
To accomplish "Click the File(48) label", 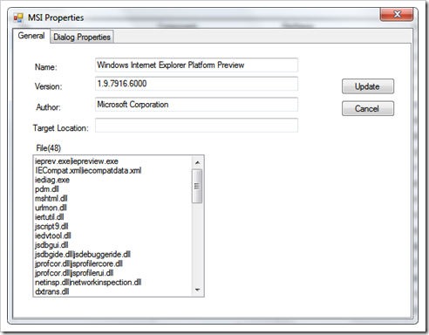I will (49, 148).
